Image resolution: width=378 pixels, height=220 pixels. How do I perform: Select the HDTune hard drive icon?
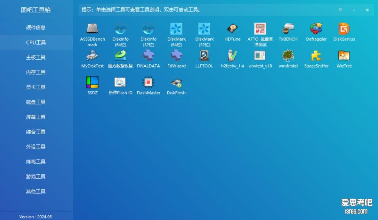tap(232, 28)
